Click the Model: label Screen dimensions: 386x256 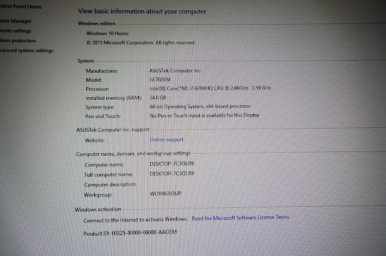pos(93,80)
